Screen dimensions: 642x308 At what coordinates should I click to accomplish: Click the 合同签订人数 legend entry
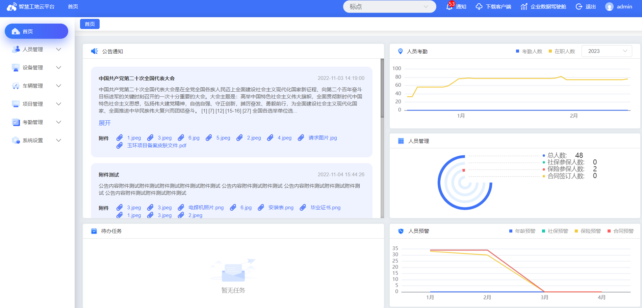pos(569,176)
